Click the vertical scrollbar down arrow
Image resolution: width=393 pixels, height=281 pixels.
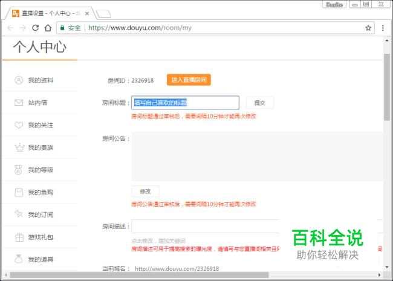(x=387, y=267)
